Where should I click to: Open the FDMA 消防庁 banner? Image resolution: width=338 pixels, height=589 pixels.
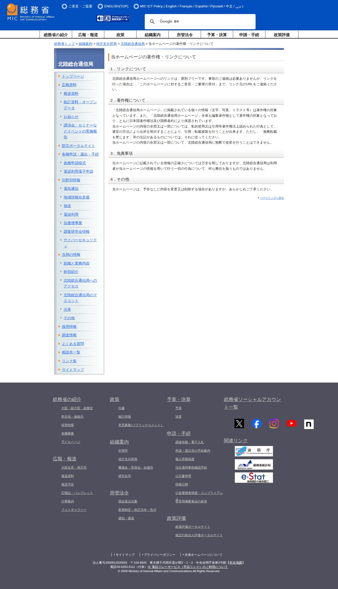coord(254,451)
